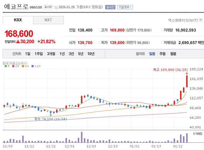Click the green 5-day moving average swatch
Viewport: 204px width, 150px height.
point(6,66)
